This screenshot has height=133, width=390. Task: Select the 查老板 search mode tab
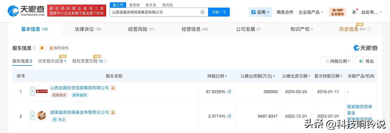coord(135,5)
